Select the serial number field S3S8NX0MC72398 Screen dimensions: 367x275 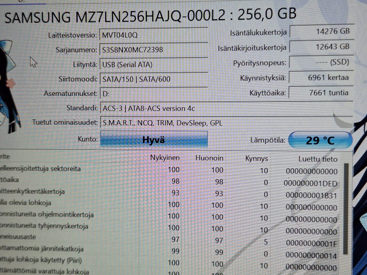point(154,50)
